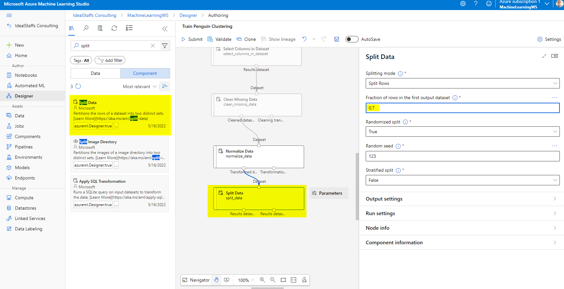
Task: Click the Add filter button
Action: [x=110, y=60]
